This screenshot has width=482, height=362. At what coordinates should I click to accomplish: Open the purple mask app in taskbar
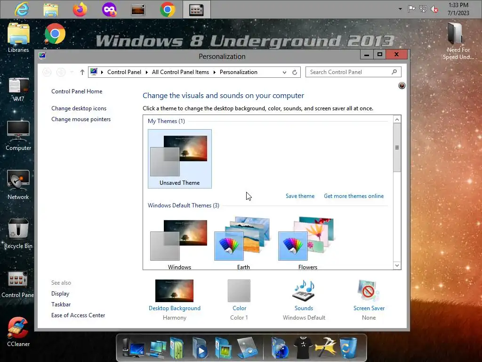coord(109,9)
